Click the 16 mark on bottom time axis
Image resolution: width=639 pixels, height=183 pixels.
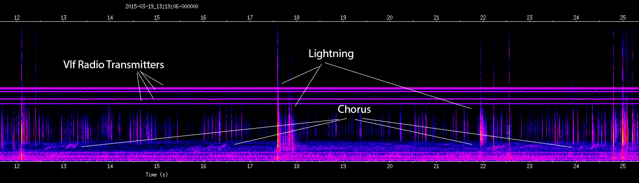coord(204,166)
